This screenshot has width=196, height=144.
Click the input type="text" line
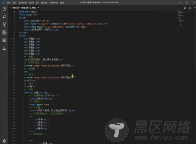[40, 105]
